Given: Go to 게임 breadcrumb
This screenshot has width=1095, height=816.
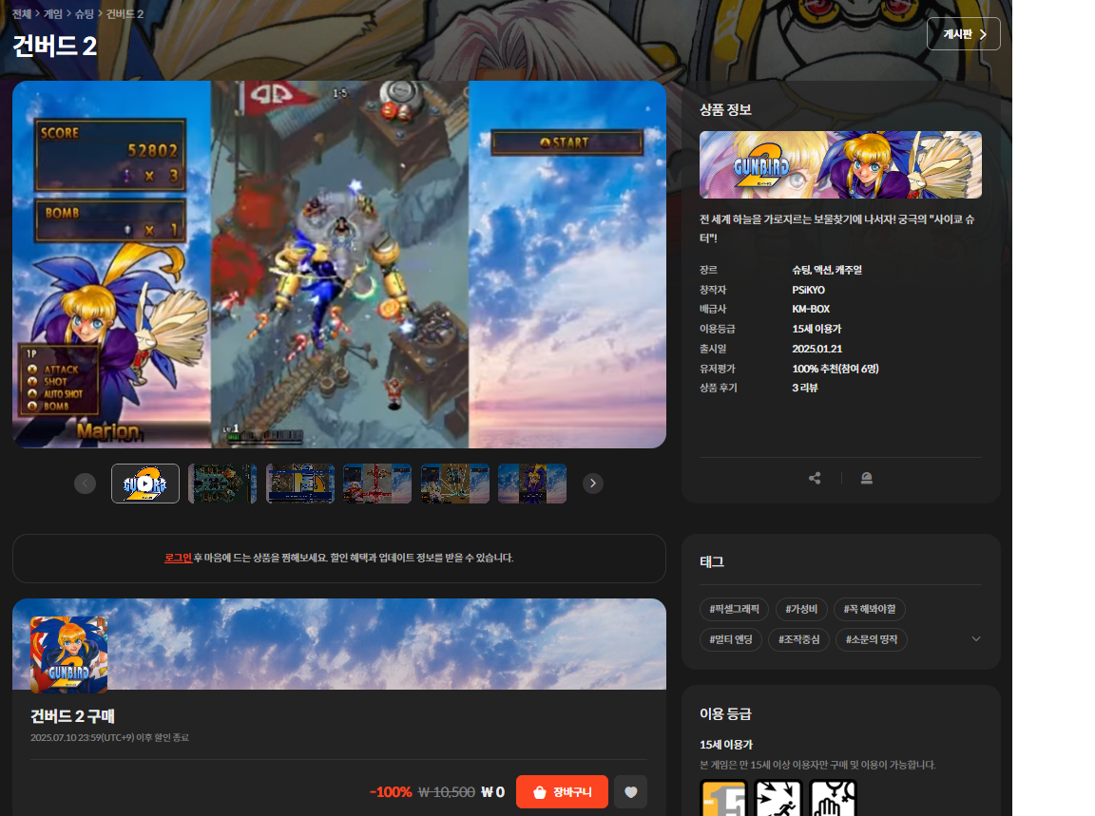Looking at the screenshot, I should (x=53, y=13).
